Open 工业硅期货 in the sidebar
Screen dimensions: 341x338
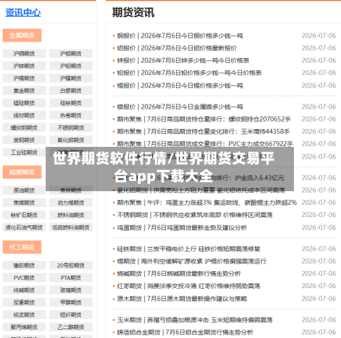pos(24,152)
